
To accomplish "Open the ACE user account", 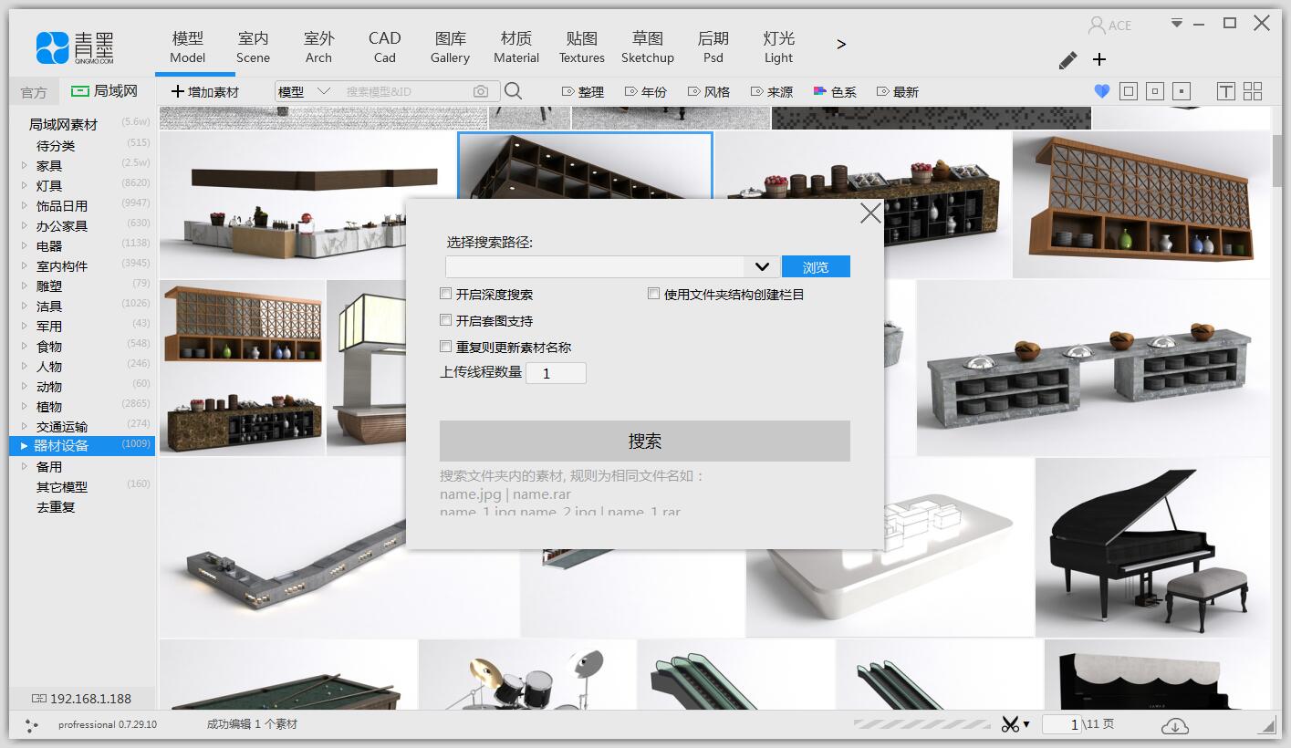I will coord(1110,25).
